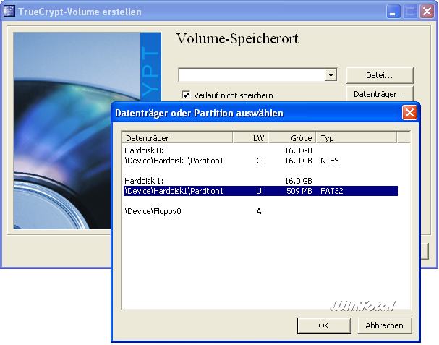This screenshot has width=439, height=345.
Task: Click the A: drive letter cell
Action: tap(260, 211)
